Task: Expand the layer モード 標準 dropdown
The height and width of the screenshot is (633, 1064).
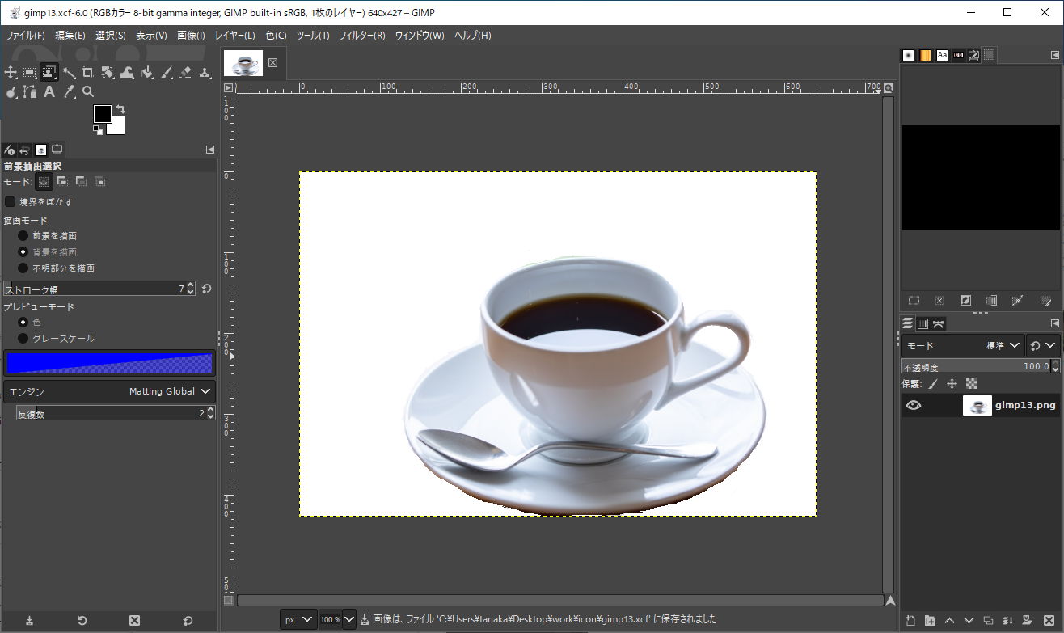Action: [1003, 345]
